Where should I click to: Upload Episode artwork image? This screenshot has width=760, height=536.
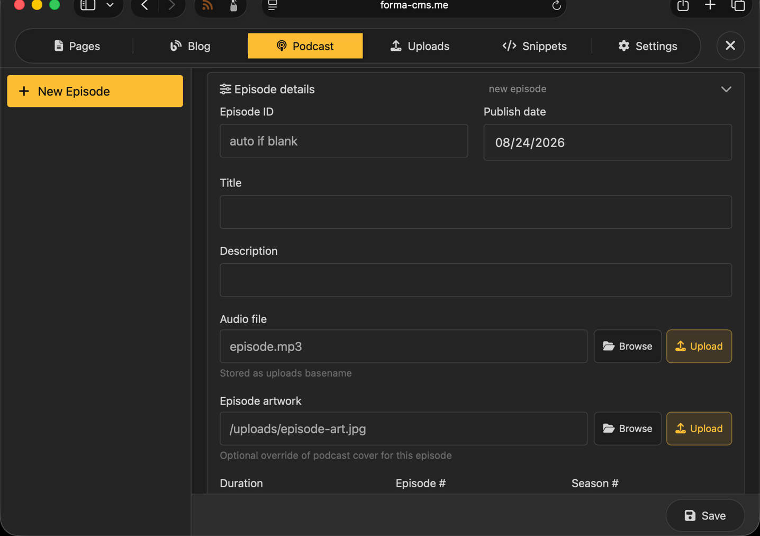coord(699,428)
